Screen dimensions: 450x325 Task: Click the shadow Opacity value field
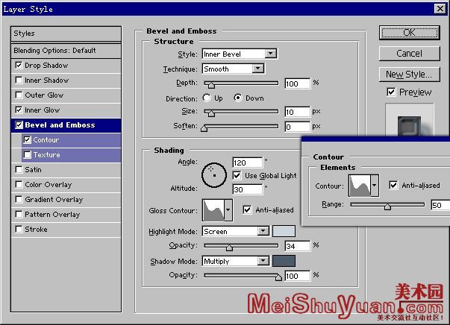[x=297, y=276]
